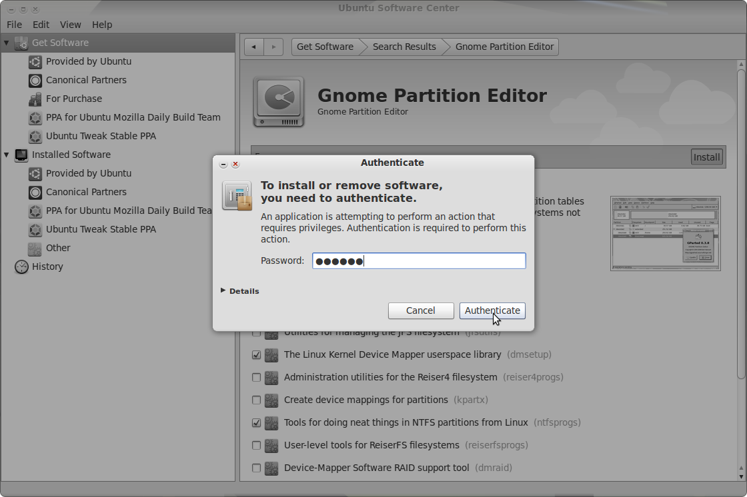
Task: Click the For Purchase icon
Action: pos(35,99)
